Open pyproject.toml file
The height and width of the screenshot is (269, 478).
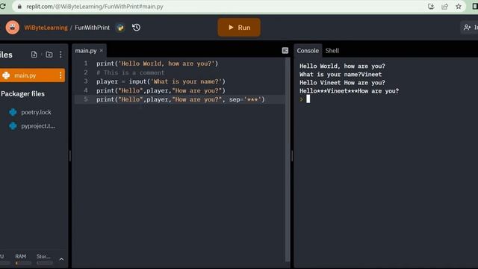(x=38, y=126)
